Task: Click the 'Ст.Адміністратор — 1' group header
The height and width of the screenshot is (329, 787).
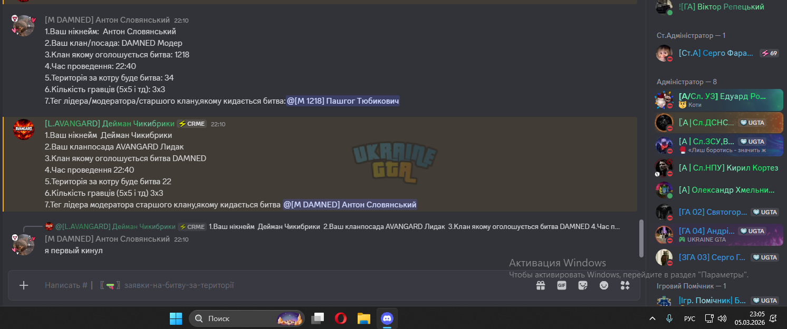Action: pos(691,35)
